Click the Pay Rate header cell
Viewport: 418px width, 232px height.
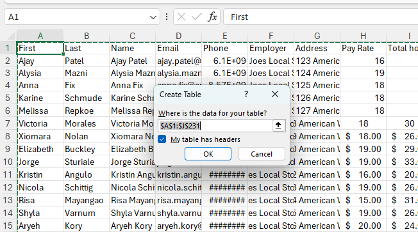[363, 48]
